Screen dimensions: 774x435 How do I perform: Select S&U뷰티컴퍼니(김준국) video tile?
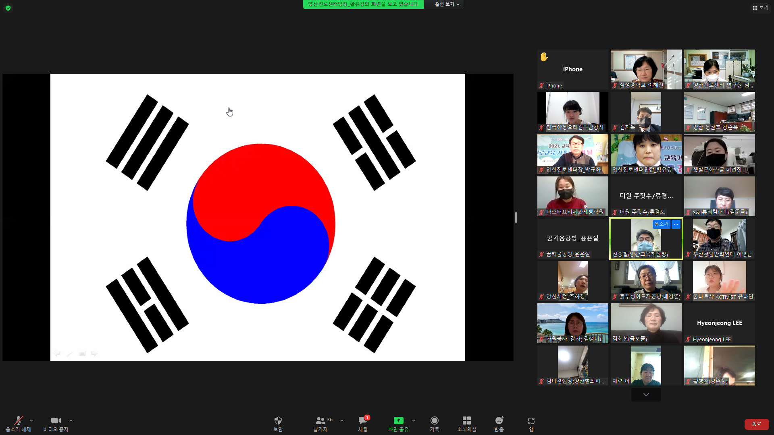click(x=719, y=196)
